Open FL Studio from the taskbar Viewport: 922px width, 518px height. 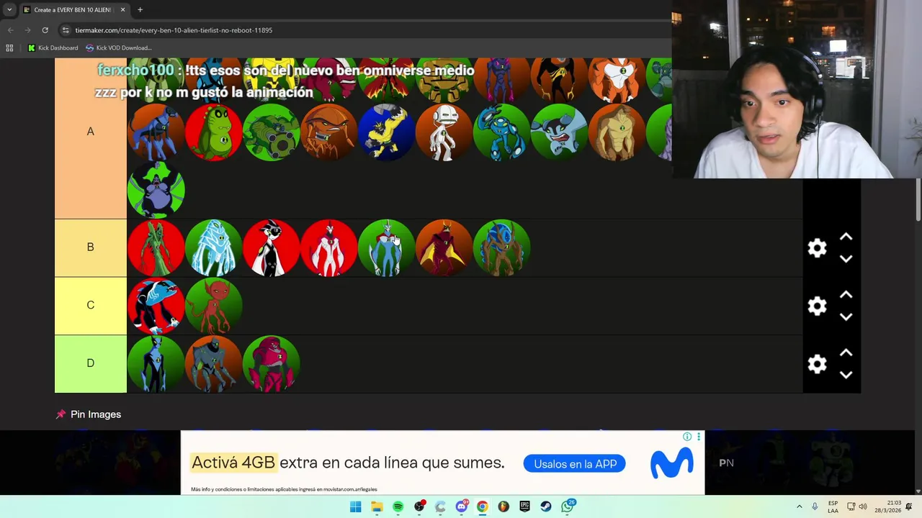[503, 506]
